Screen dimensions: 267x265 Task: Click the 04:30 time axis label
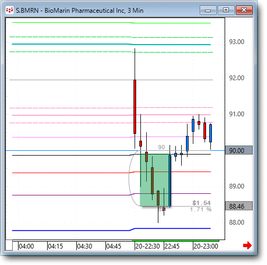coord(84,246)
